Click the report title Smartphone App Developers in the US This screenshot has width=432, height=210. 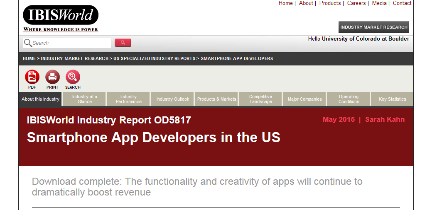(153, 137)
